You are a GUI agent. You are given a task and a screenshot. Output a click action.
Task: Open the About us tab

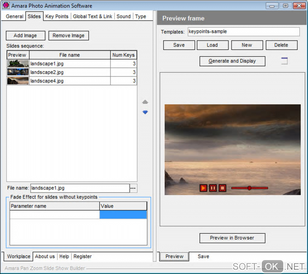[45, 256]
